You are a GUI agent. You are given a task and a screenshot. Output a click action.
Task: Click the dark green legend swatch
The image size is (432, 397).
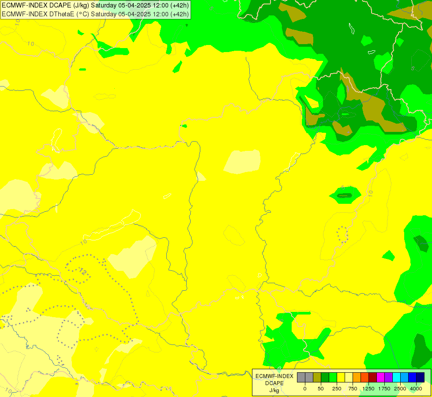[x=325, y=377]
